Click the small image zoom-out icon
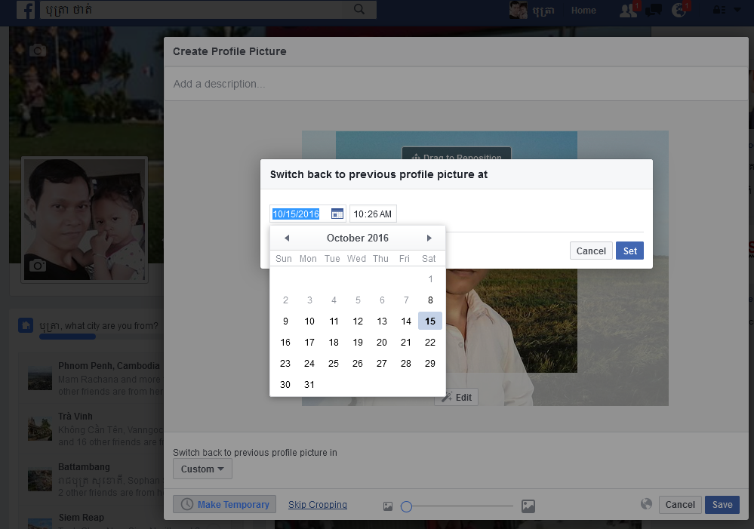 tap(388, 506)
